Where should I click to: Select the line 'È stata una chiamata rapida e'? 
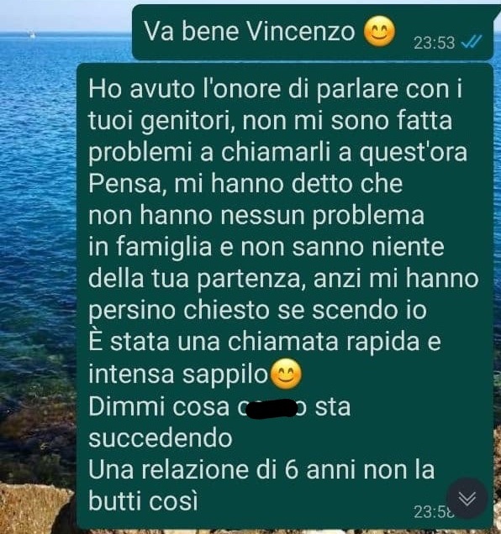pos(265,341)
